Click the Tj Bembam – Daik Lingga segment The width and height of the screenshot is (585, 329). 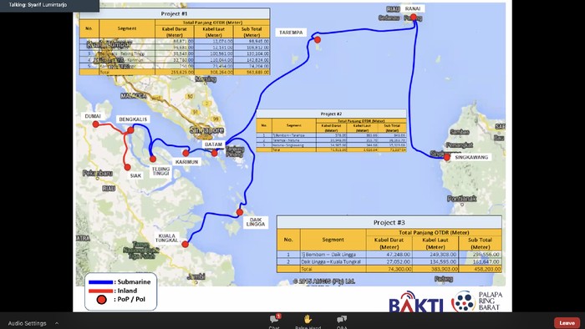pyautogui.click(x=328, y=255)
